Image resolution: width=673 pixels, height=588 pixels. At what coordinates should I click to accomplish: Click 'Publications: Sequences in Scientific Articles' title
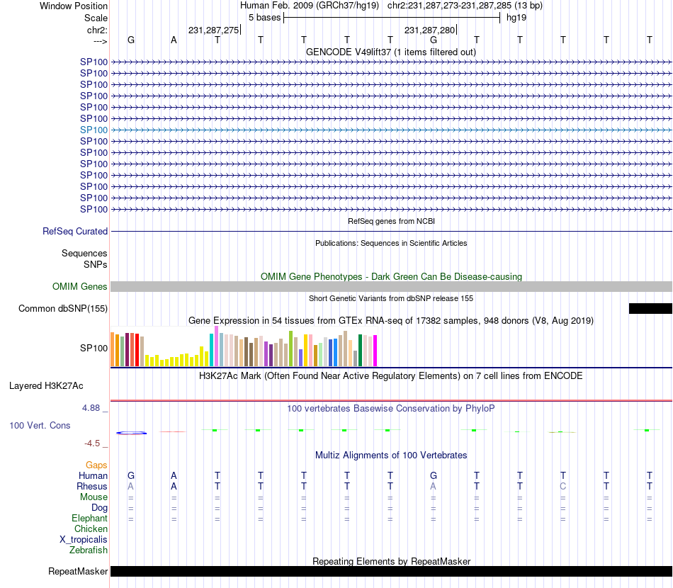pyautogui.click(x=391, y=243)
